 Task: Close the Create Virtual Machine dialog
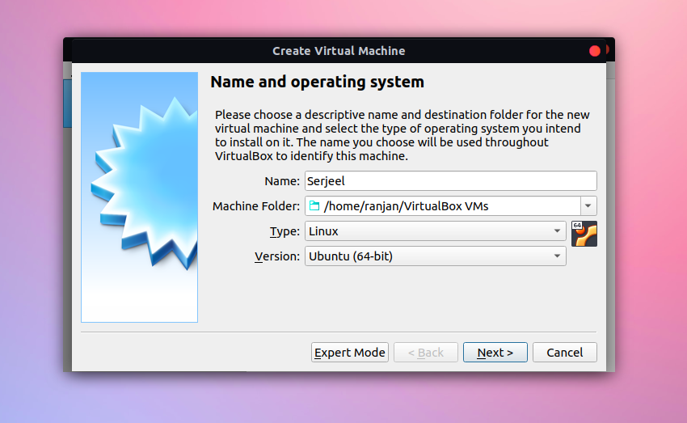coord(595,51)
